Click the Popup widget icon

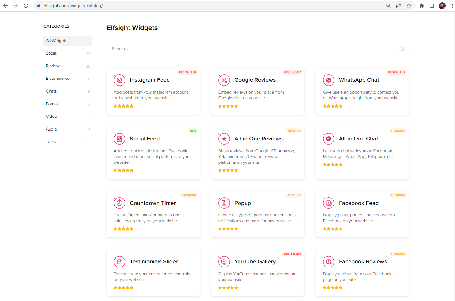click(x=224, y=203)
